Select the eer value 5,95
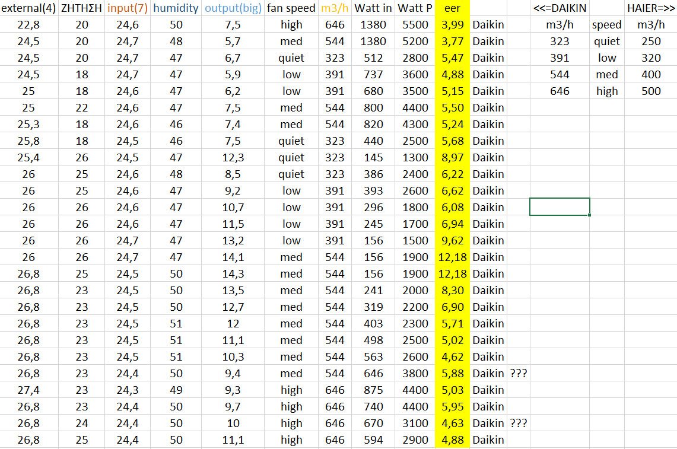677x449 pixels. pyautogui.click(x=453, y=407)
